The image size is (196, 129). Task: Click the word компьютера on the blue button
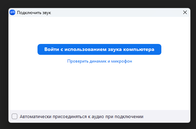139,50
